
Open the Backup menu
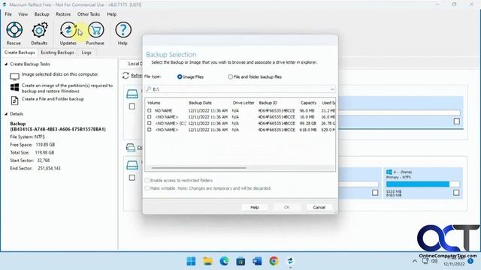41,14
